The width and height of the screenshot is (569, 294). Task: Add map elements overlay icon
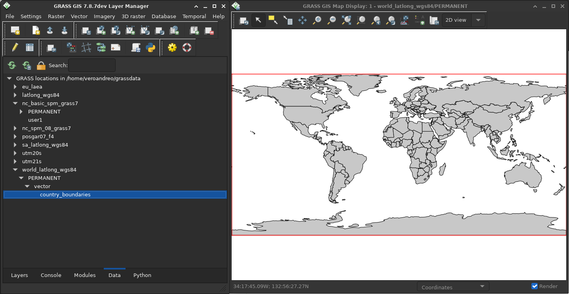pos(419,20)
